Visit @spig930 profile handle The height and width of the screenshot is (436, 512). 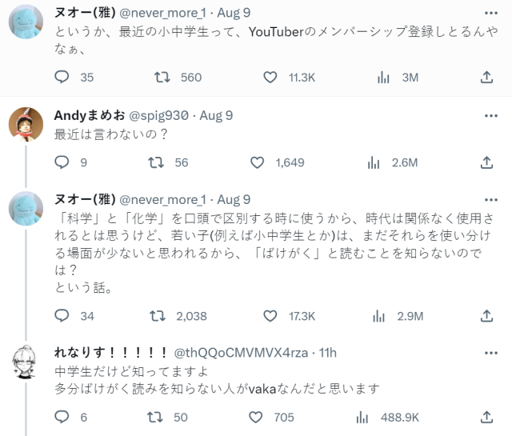point(159,115)
